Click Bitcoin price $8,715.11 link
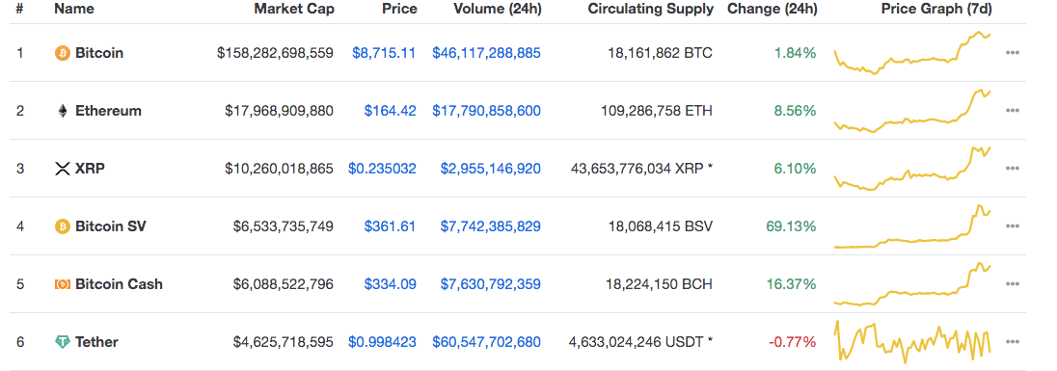 point(384,53)
